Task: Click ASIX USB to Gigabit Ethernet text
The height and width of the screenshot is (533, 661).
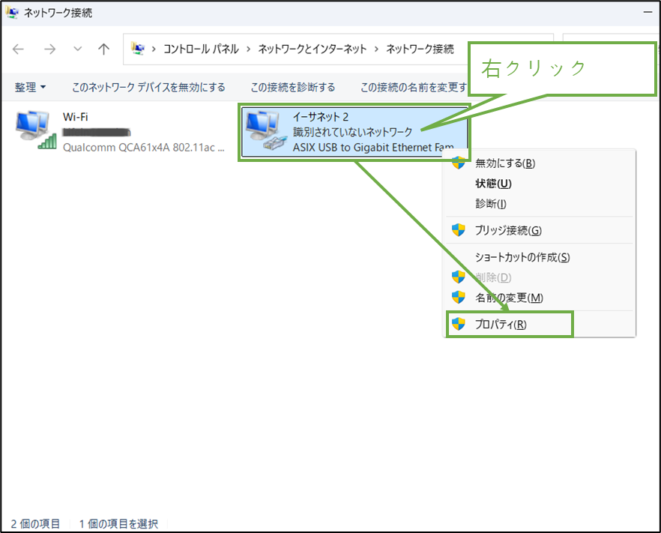Action: (373, 147)
